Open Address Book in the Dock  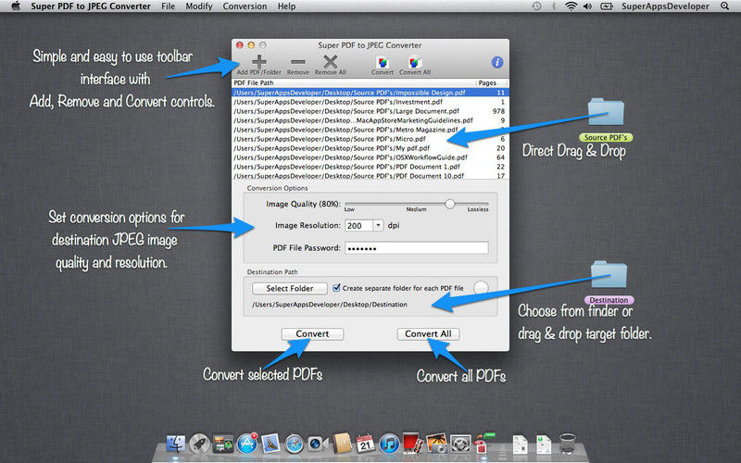(342, 444)
